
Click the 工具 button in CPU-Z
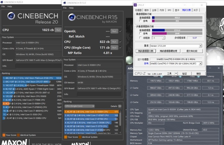[x=169, y=73]
